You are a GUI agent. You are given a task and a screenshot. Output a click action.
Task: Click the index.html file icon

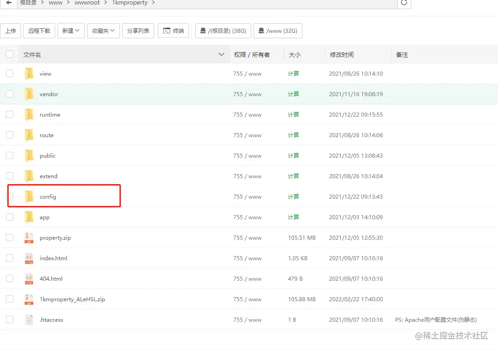coord(29,258)
